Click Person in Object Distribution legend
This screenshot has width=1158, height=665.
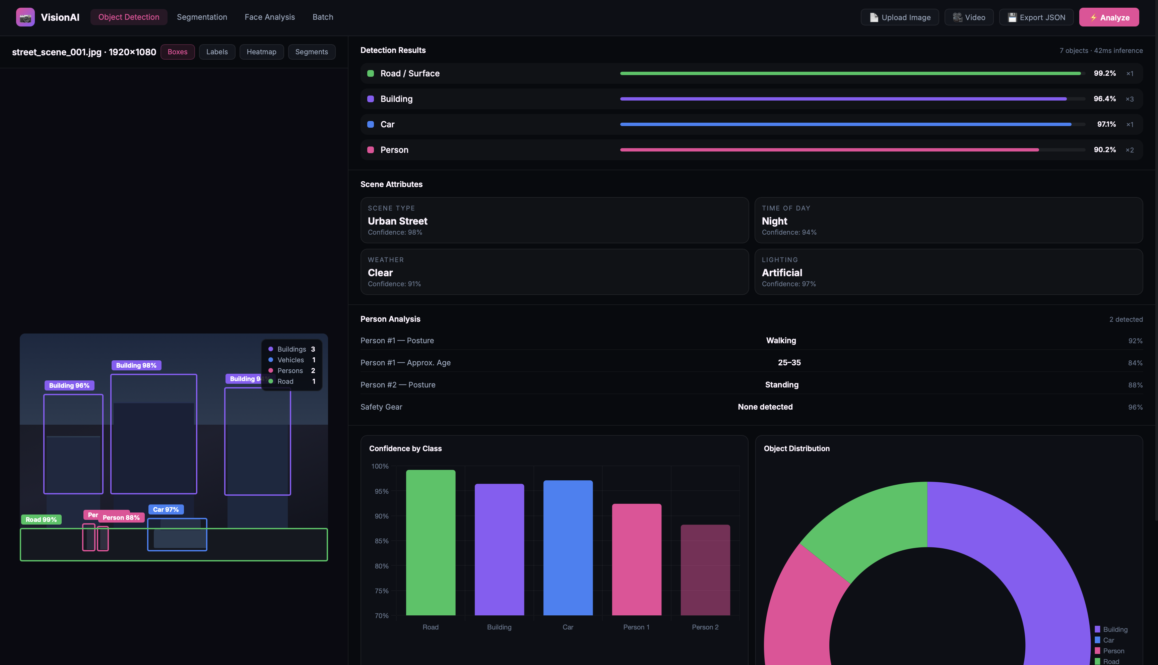pyautogui.click(x=1109, y=651)
